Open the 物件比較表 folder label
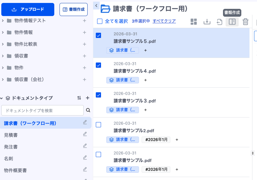This screenshot has height=180, width=257. coord(26,44)
